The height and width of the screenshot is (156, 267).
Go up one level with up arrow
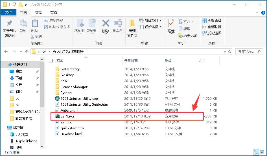27,52
